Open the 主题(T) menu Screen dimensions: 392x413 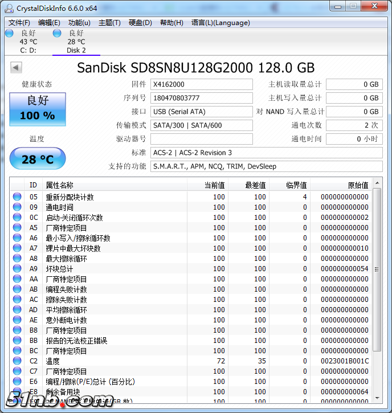pos(109,23)
